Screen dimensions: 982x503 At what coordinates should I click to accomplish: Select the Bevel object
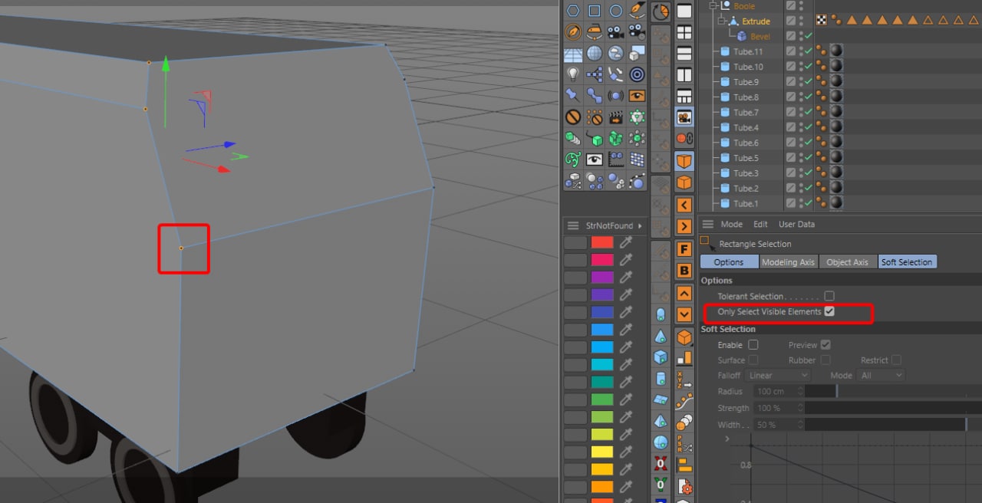tap(760, 36)
